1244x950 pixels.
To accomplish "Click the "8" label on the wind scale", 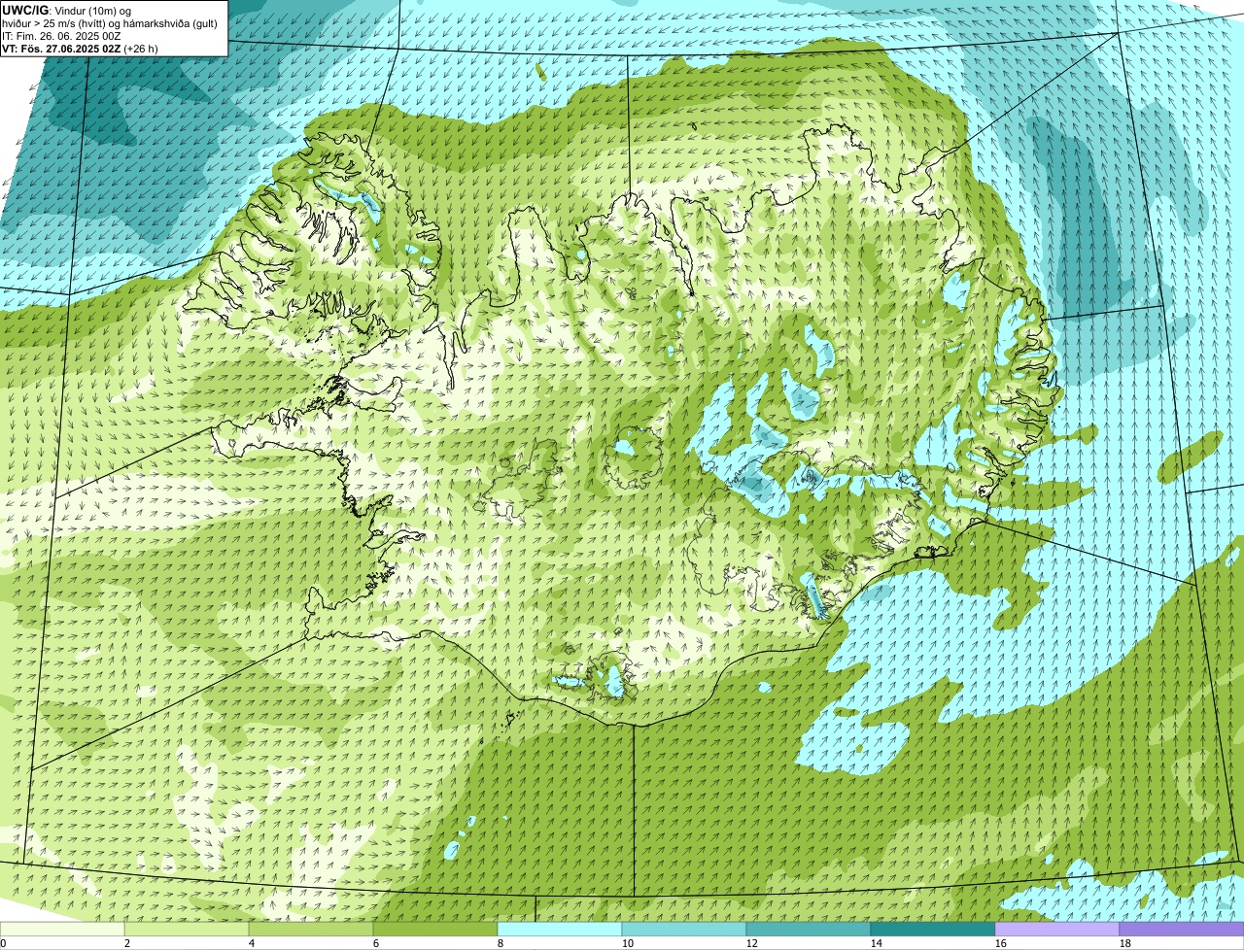I will point(501,943).
